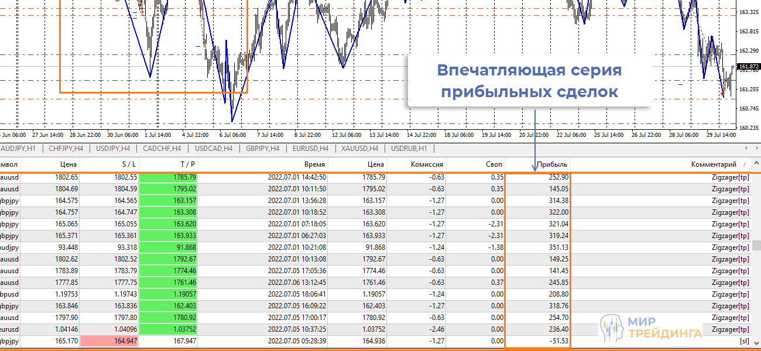The height and width of the screenshot is (351, 761).
Task: Select the AUDJPY,H1 chart tab
Action: 19,149
